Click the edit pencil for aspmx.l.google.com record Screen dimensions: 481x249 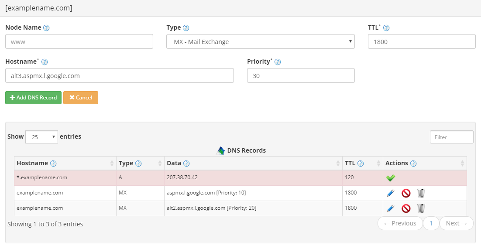click(391, 193)
